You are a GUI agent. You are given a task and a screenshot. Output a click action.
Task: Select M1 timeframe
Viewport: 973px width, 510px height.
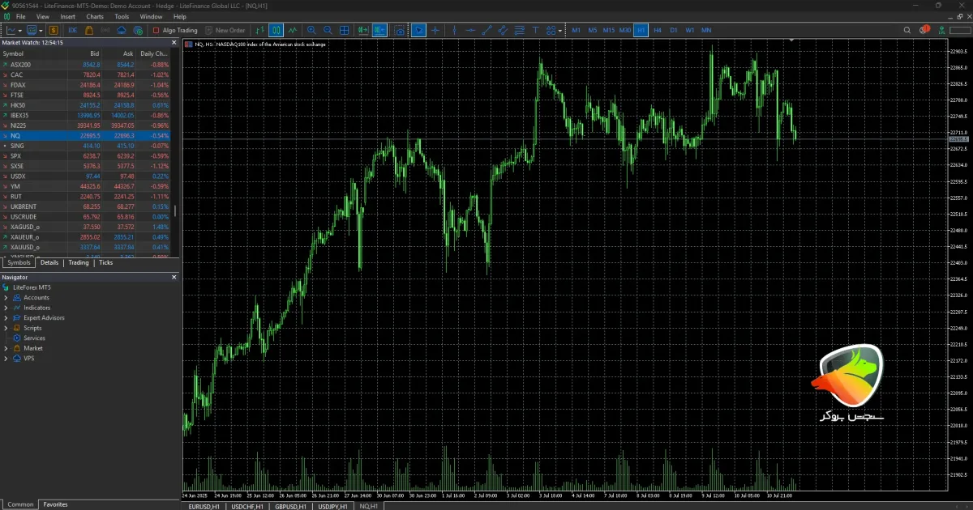577,30
